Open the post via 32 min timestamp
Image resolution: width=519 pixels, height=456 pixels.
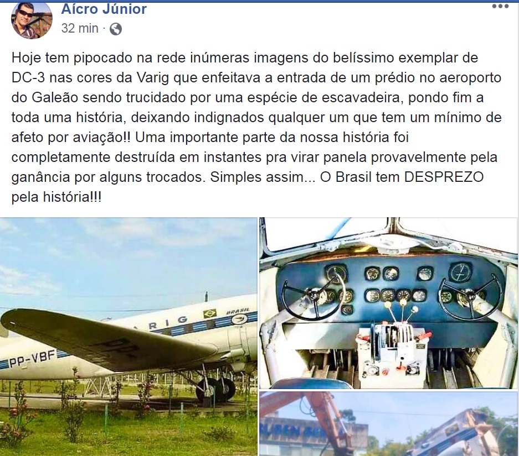click(x=80, y=29)
